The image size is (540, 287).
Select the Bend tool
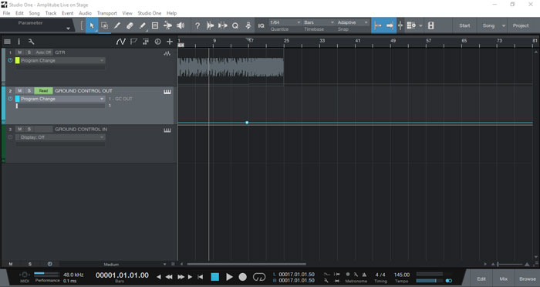pos(167,25)
